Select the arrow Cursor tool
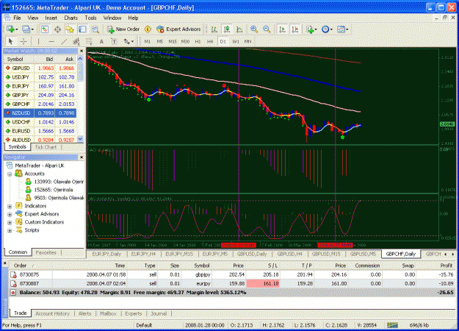This screenshot has height=331, width=459. click(10, 41)
